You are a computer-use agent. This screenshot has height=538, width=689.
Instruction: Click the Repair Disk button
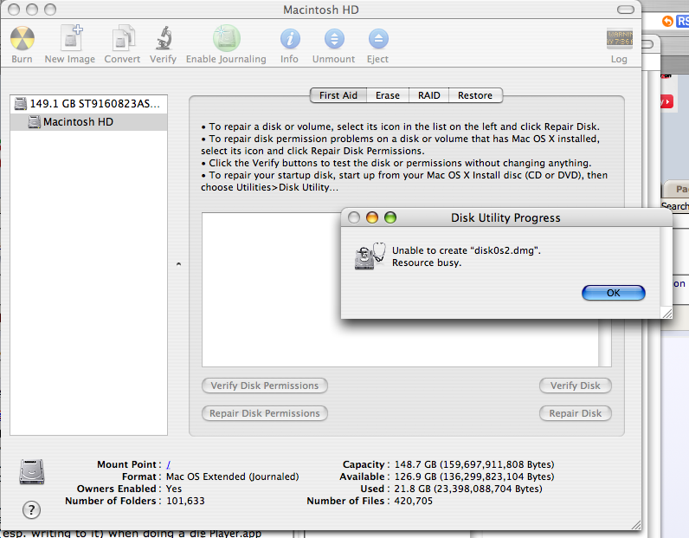576,413
